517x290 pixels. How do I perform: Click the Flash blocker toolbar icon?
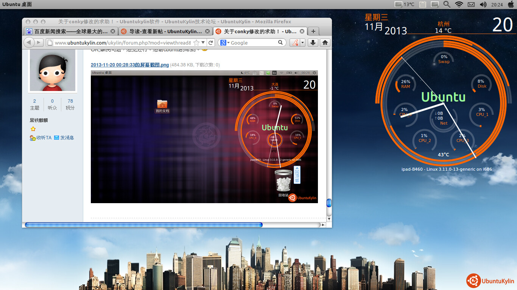point(294,43)
